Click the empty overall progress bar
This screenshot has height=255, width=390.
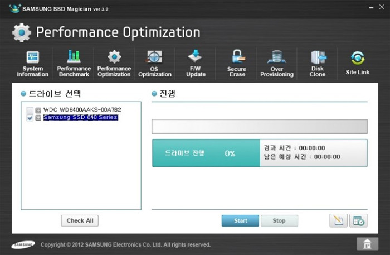click(260, 127)
